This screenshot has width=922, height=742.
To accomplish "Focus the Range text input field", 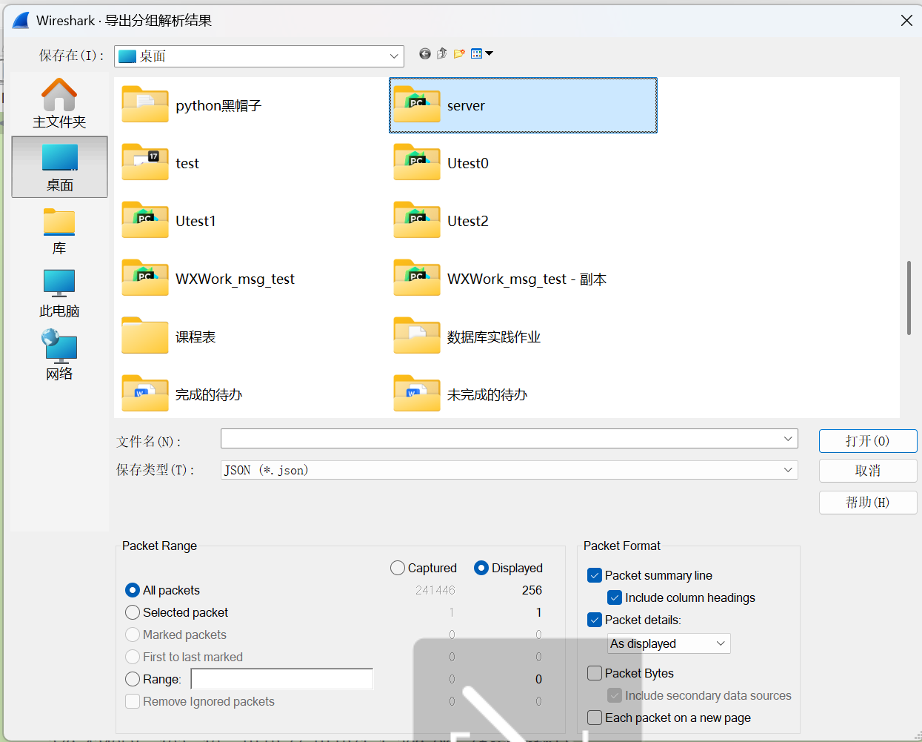I will 282,679.
